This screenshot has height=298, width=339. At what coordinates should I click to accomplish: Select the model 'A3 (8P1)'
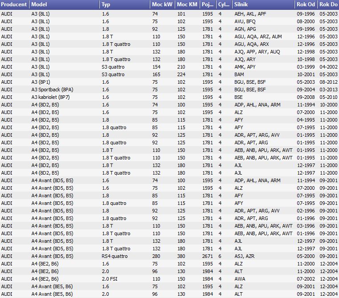tap(41, 82)
